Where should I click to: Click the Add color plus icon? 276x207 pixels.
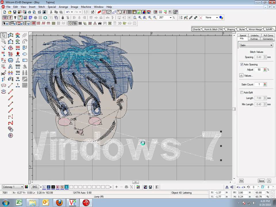116,187
